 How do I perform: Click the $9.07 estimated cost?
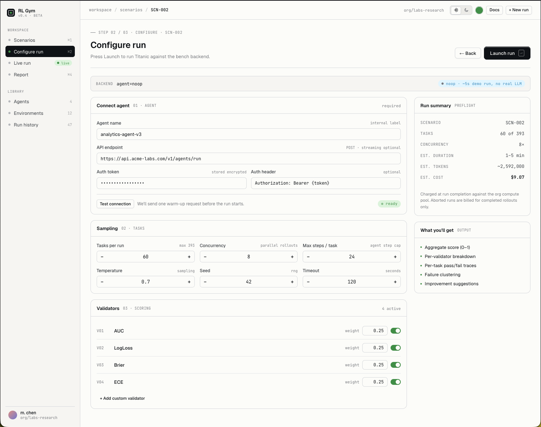[517, 177]
